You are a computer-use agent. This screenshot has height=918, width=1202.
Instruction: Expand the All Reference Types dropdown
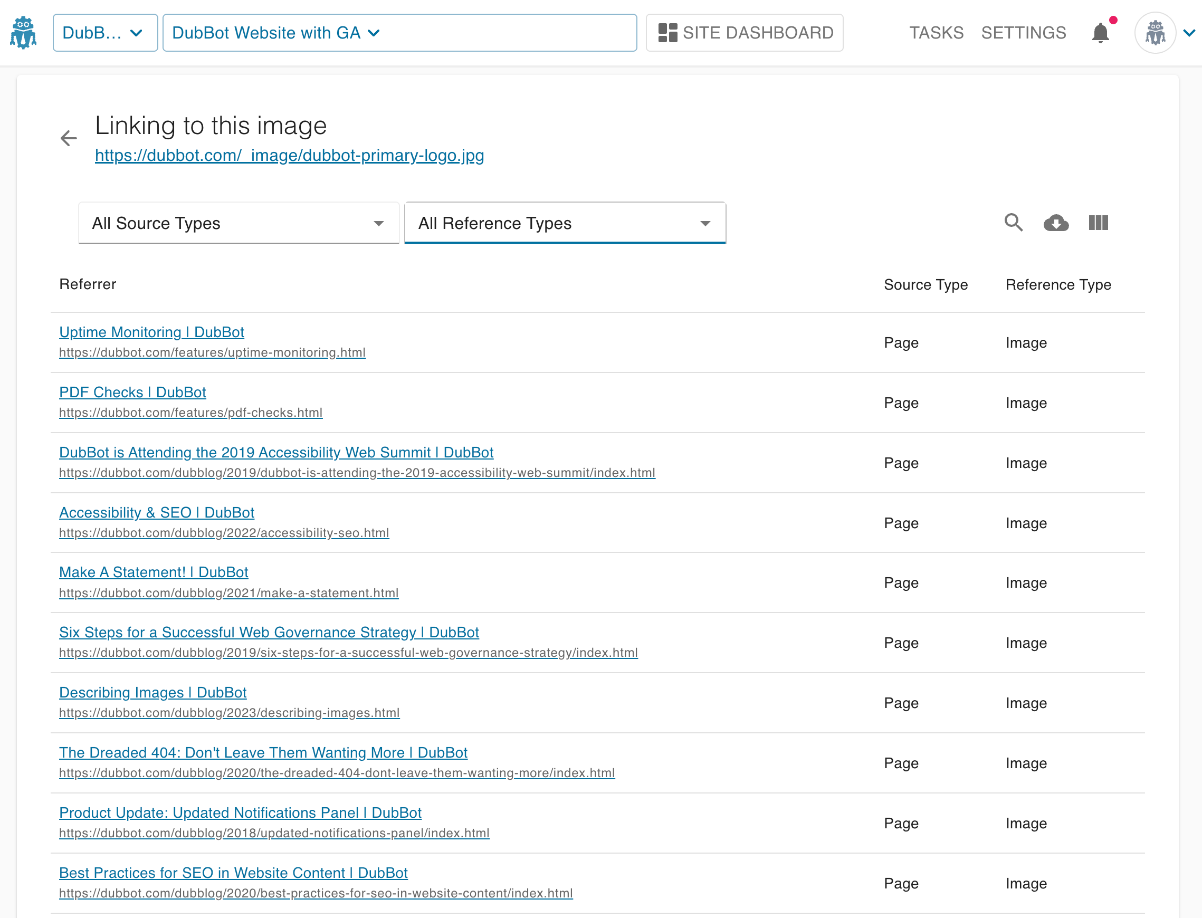point(565,223)
